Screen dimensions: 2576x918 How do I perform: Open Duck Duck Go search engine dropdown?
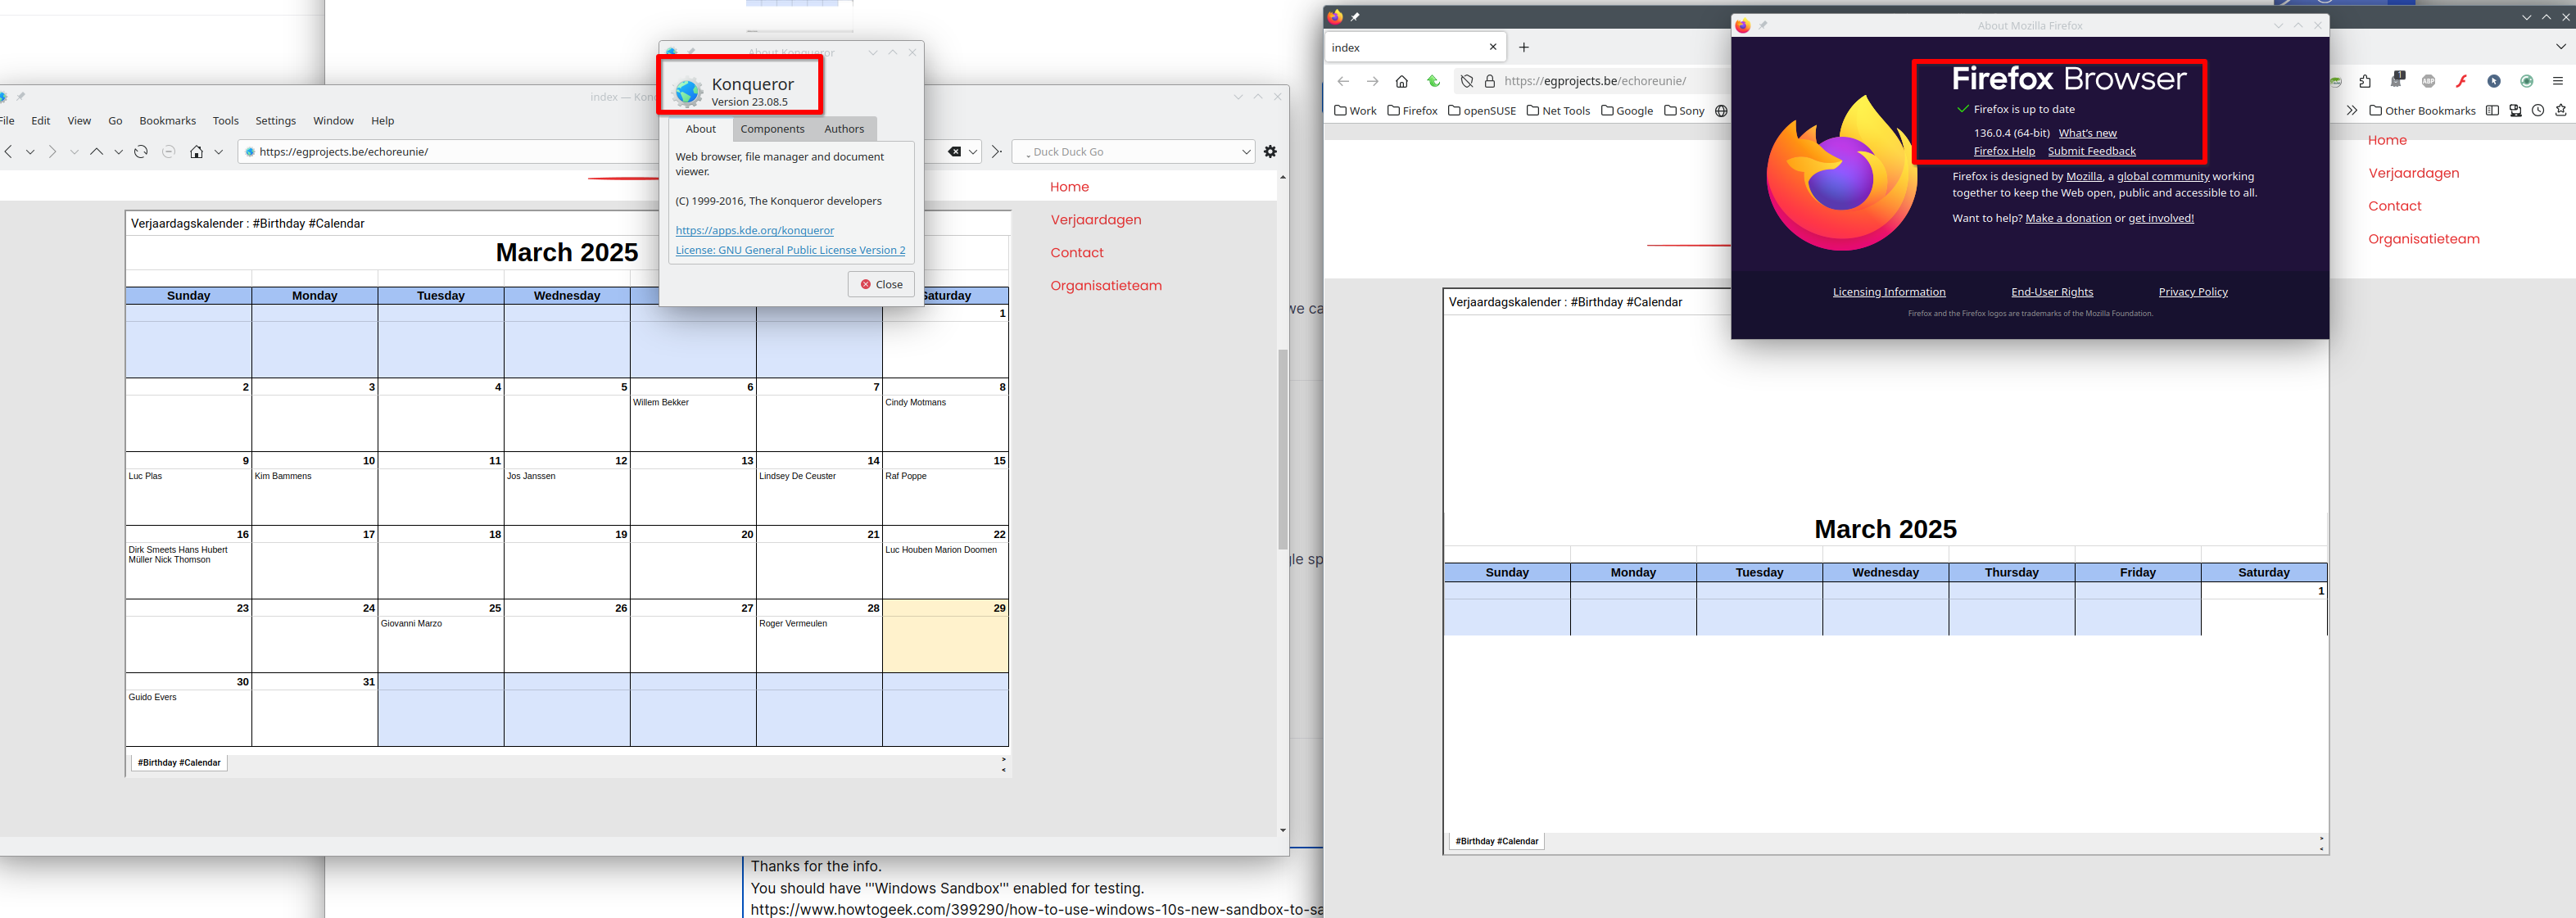(1246, 152)
